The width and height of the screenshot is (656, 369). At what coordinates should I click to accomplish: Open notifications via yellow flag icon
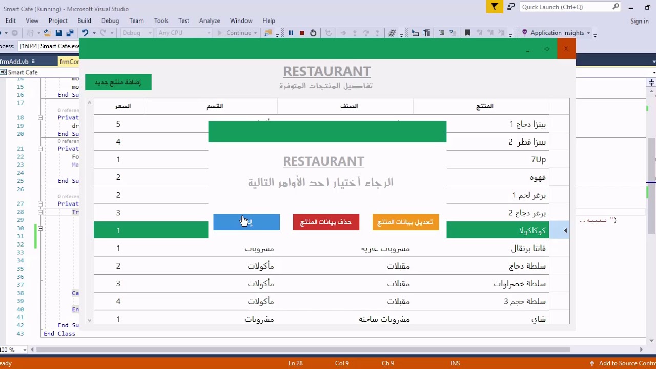tap(495, 7)
